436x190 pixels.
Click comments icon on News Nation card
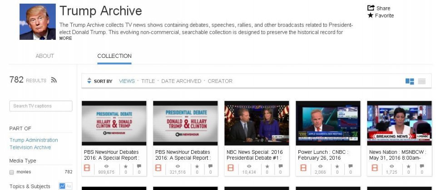(422, 166)
